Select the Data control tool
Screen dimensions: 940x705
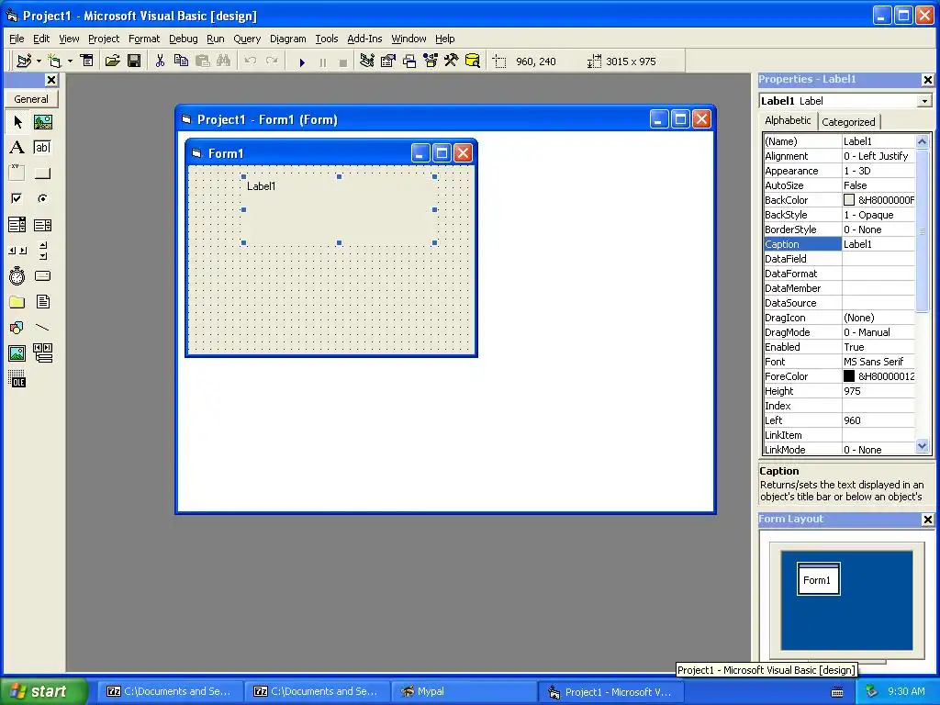tap(42, 353)
